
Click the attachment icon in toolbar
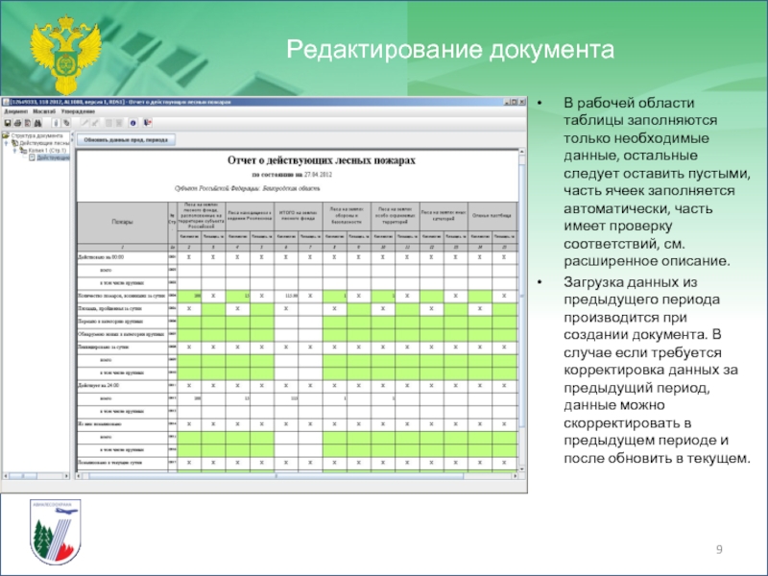56,123
